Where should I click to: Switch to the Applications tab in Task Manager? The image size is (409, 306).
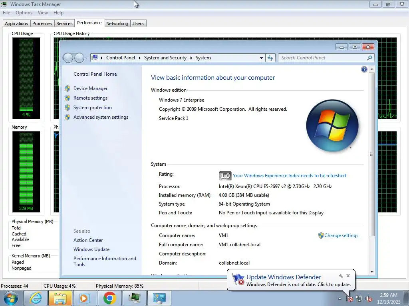tap(16, 24)
